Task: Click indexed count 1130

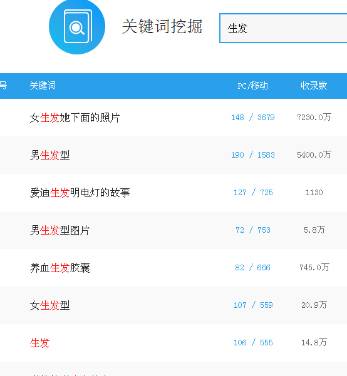Action: pyautogui.click(x=314, y=193)
